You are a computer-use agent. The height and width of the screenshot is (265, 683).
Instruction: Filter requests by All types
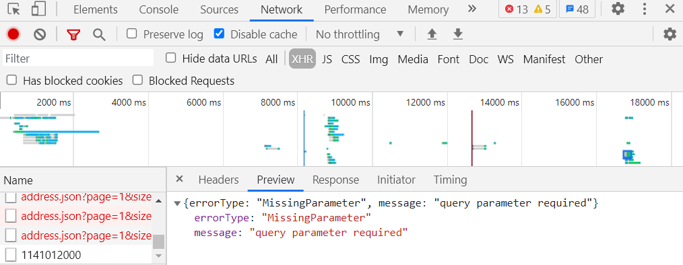(x=271, y=59)
